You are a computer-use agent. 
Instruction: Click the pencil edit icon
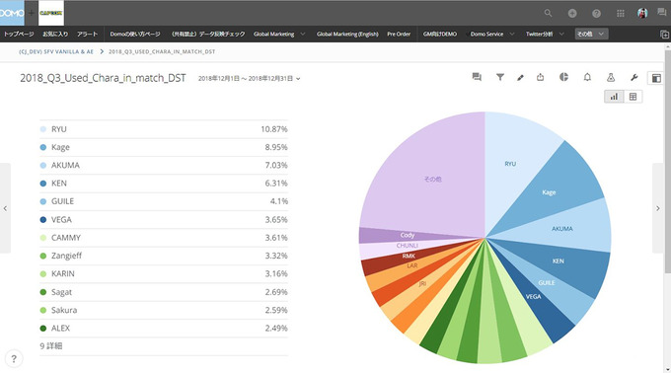[x=520, y=77]
